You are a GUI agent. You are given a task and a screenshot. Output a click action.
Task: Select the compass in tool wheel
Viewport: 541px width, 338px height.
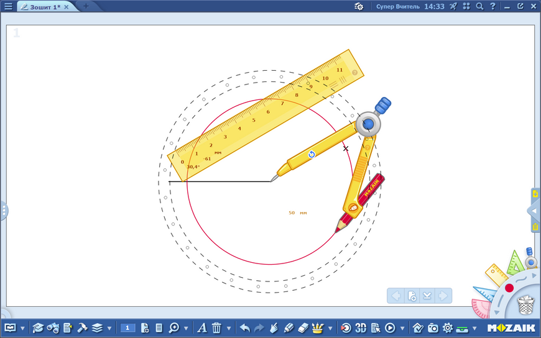(x=530, y=258)
